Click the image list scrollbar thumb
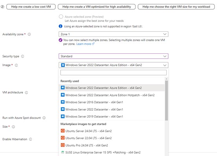The height and width of the screenshot is (156, 217). (166, 100)
